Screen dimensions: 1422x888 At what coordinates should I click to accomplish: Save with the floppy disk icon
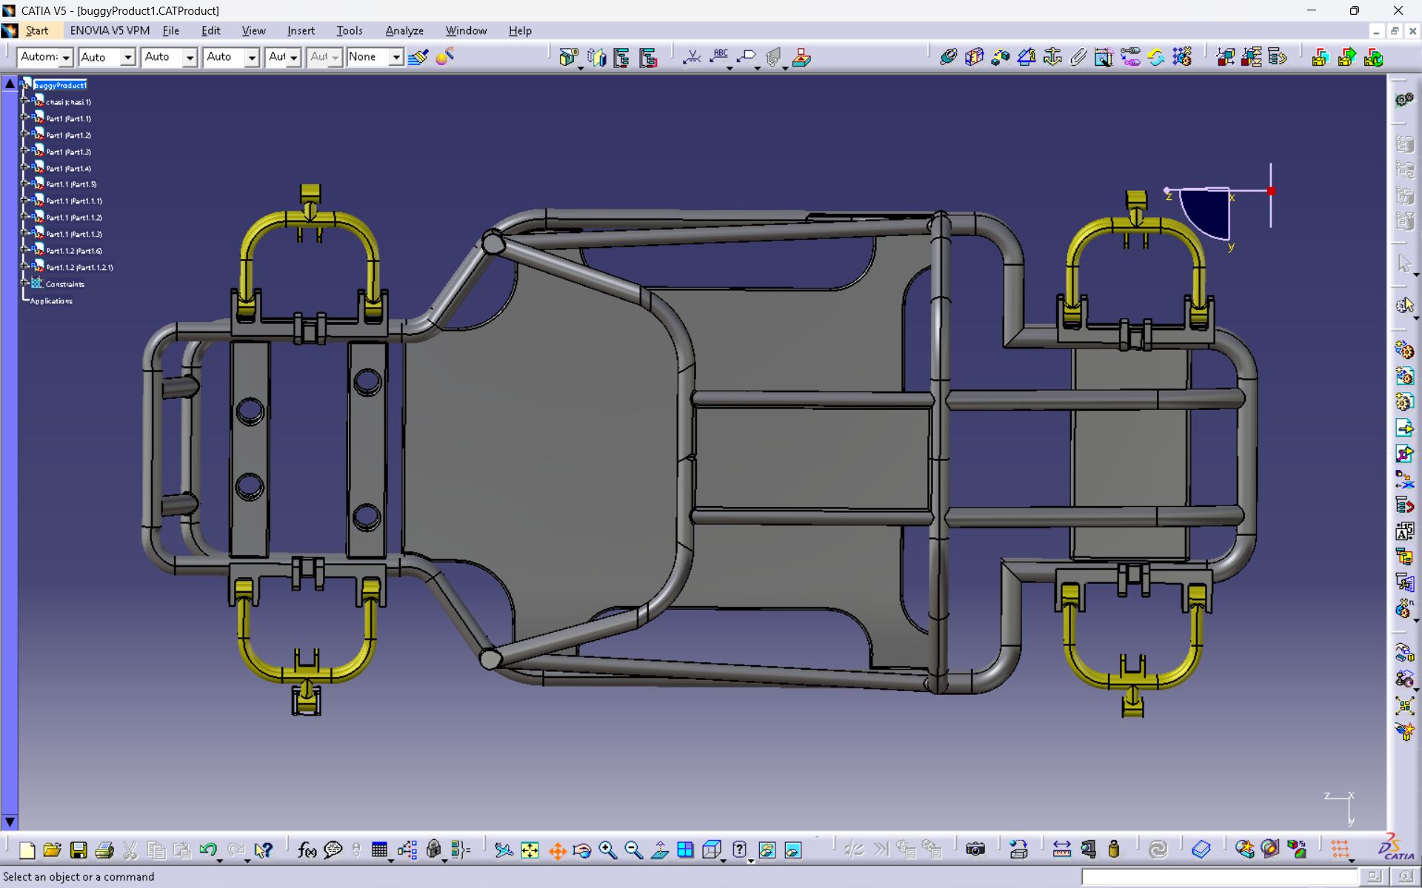point(79,850)
